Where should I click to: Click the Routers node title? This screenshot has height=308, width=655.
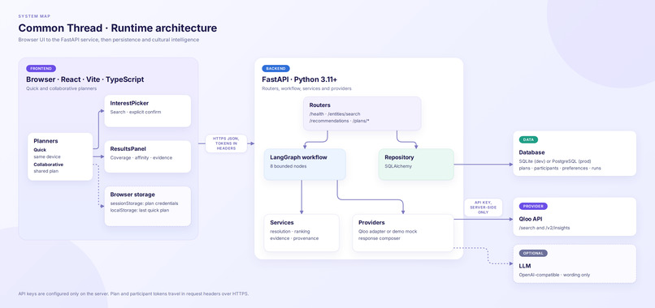(319, 105)
